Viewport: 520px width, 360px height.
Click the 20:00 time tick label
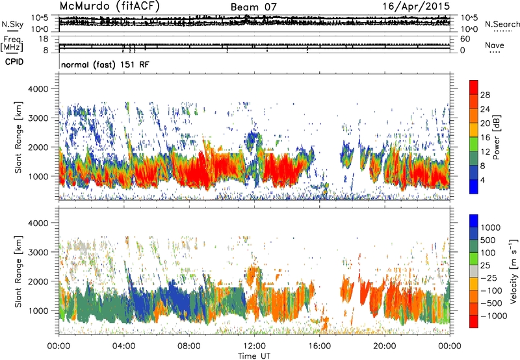tap(385, 346)
